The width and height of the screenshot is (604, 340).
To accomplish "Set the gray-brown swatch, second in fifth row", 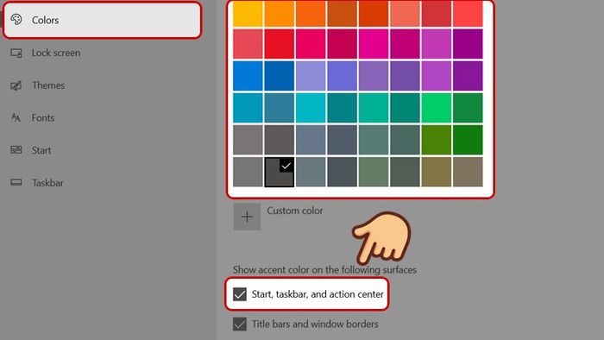I will [280, 140].
